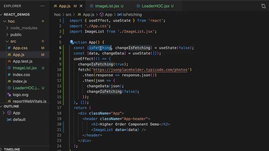Click the 'react' import string on line 1
269x151 pixels.
coord(156,21)
